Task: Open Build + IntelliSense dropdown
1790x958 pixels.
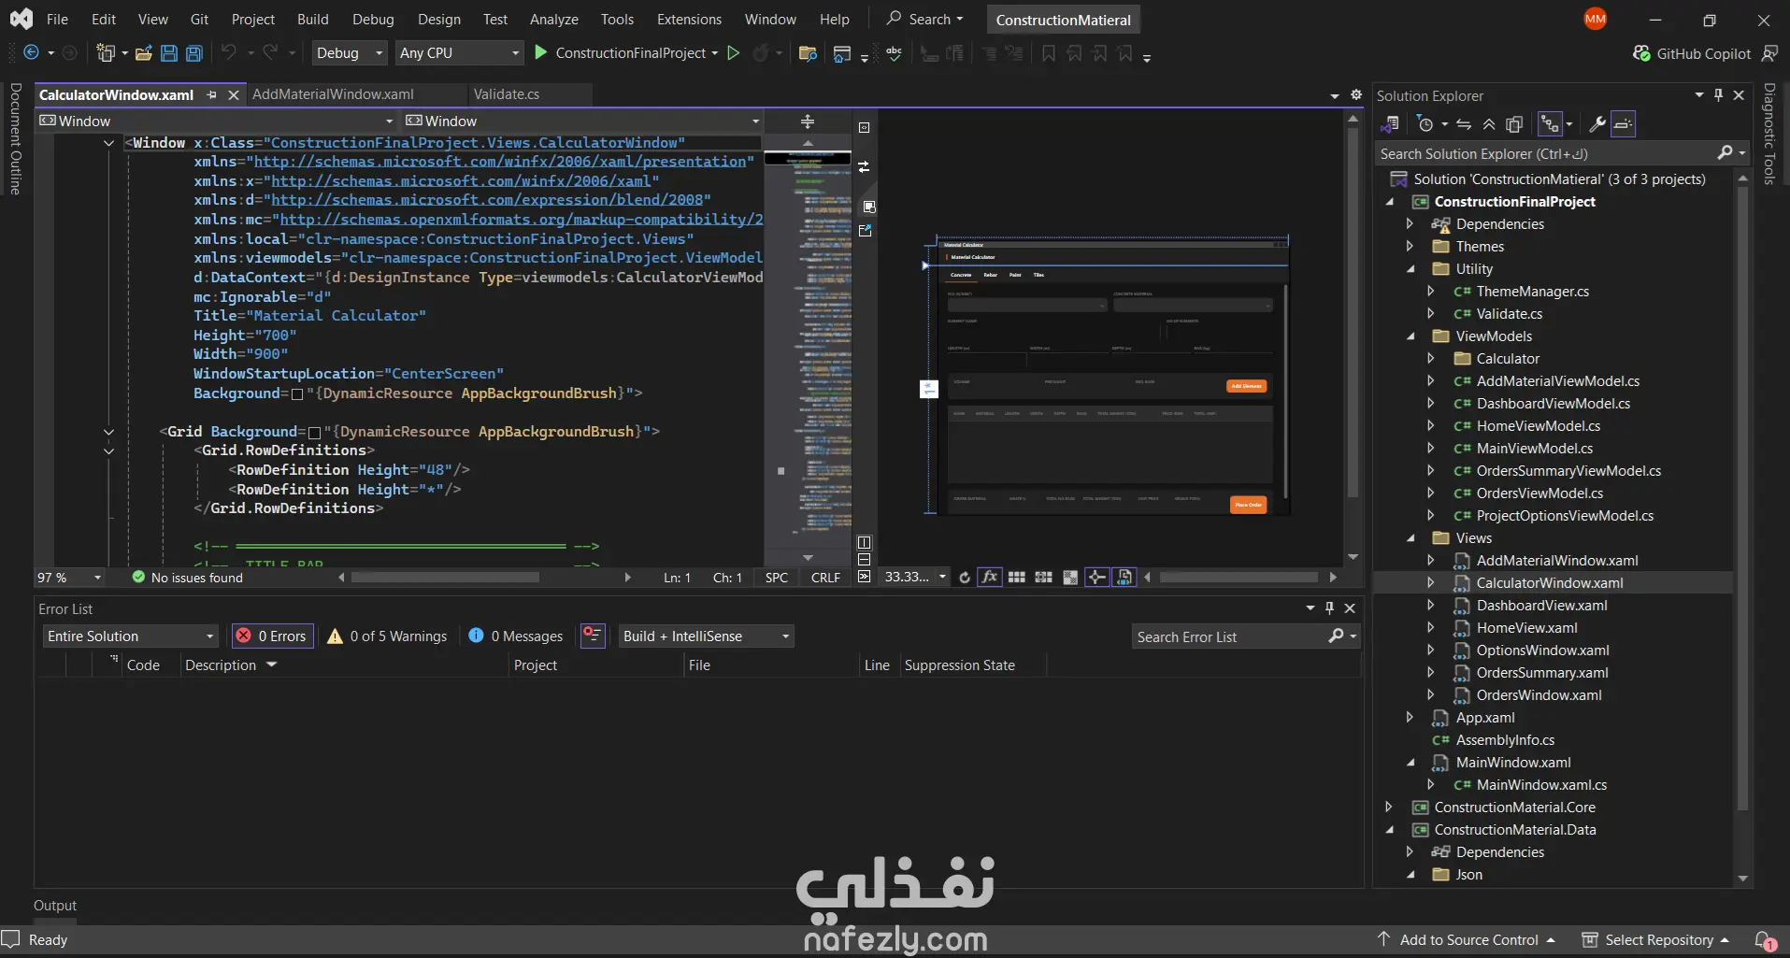Action: [x=706, y=636]
